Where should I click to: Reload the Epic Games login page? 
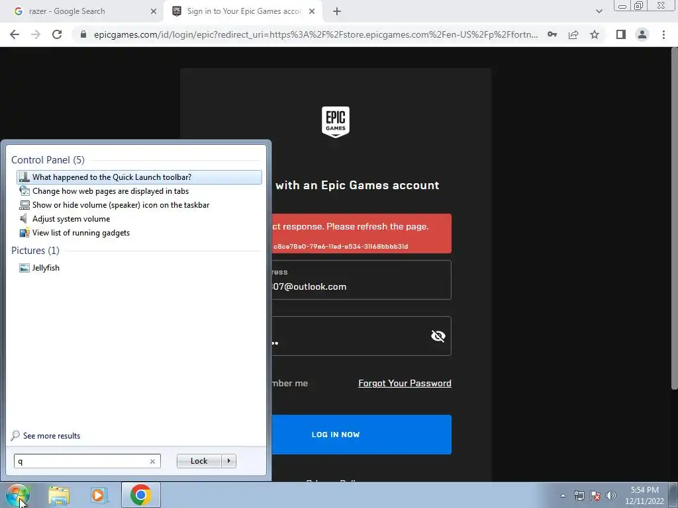[57, 34]
